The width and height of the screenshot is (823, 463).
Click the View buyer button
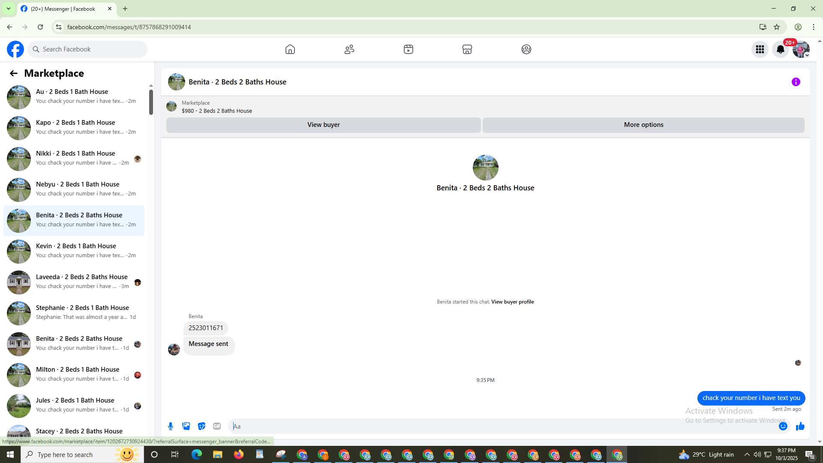coord(324,125)
